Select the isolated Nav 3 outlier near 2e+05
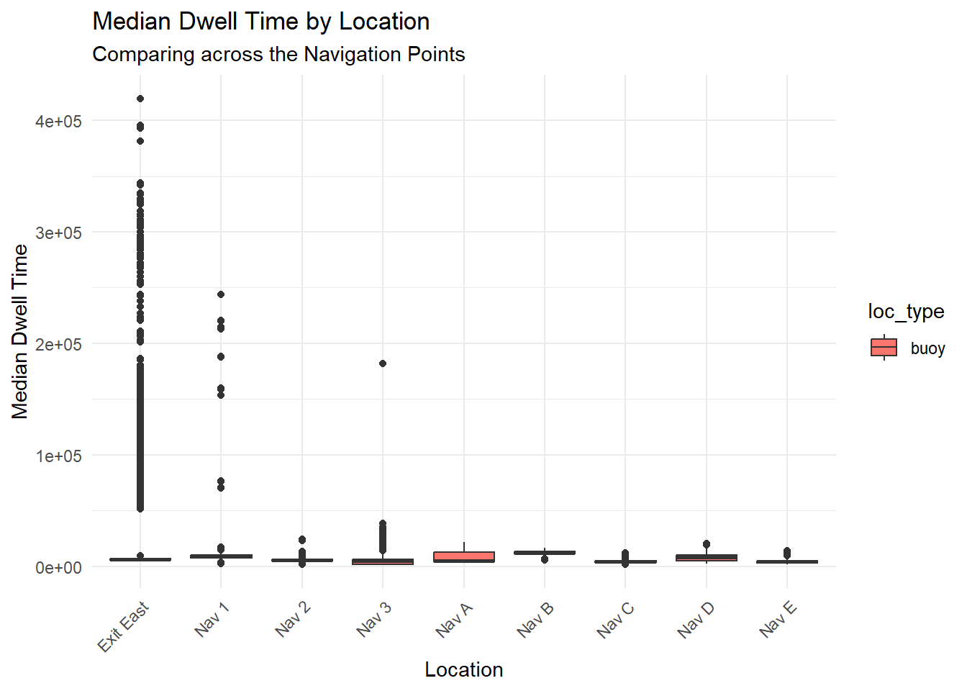The height and width of the screenshot is (691, 967). point(383,363)
